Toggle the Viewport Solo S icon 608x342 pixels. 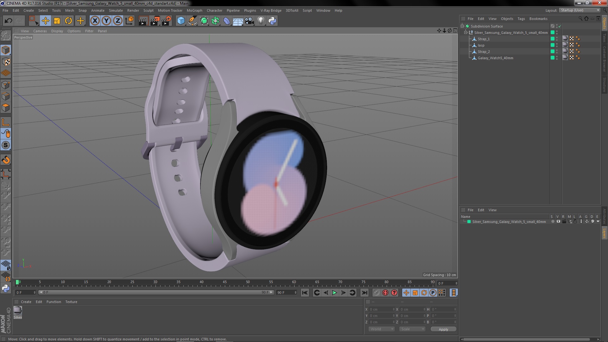tap(6, 145)
